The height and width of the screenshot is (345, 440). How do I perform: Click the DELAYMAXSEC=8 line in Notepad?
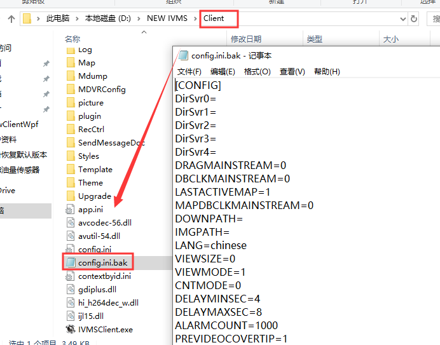[x=218, y=312]
